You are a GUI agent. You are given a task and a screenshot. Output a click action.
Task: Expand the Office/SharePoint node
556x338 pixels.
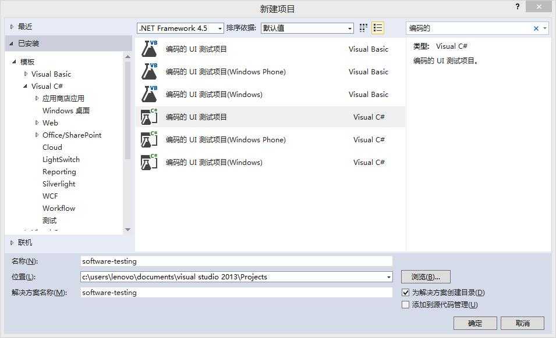[37, 135]
